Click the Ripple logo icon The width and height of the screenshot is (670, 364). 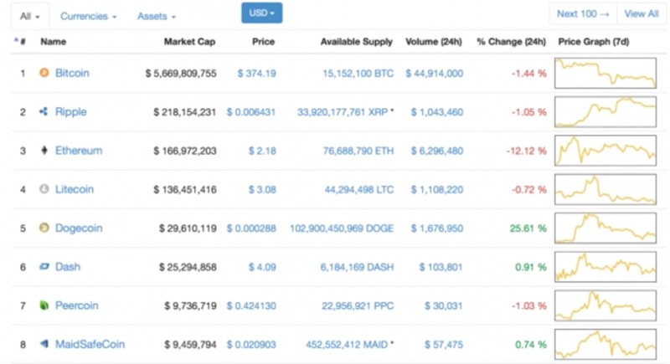(x=44, y=111)
